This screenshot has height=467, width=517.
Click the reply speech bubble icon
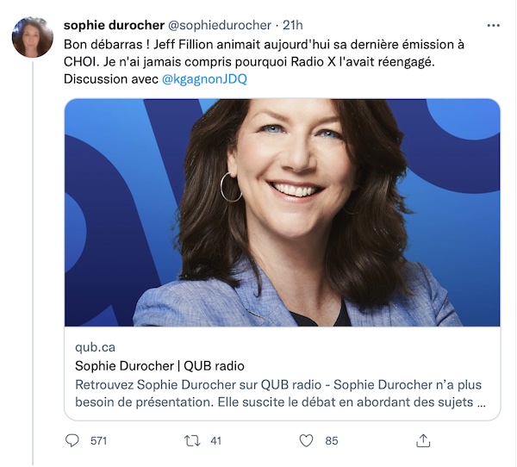(72, 440)
